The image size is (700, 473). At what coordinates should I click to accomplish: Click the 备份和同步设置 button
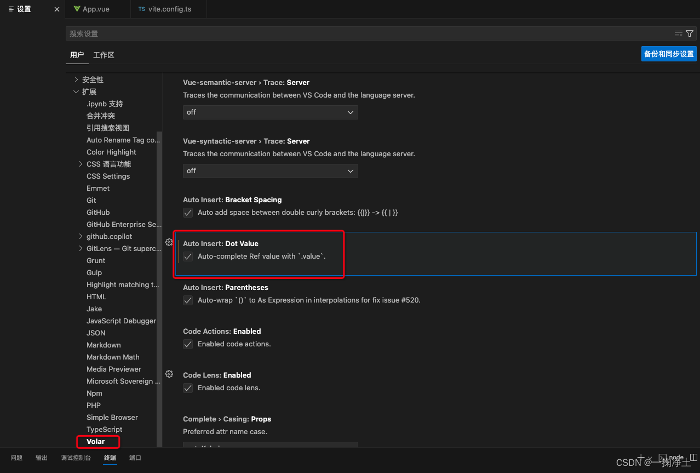tap(669, 54)
